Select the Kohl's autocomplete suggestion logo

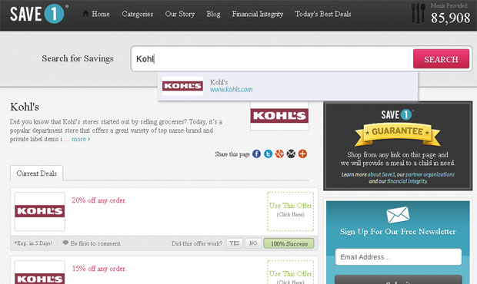182,86
